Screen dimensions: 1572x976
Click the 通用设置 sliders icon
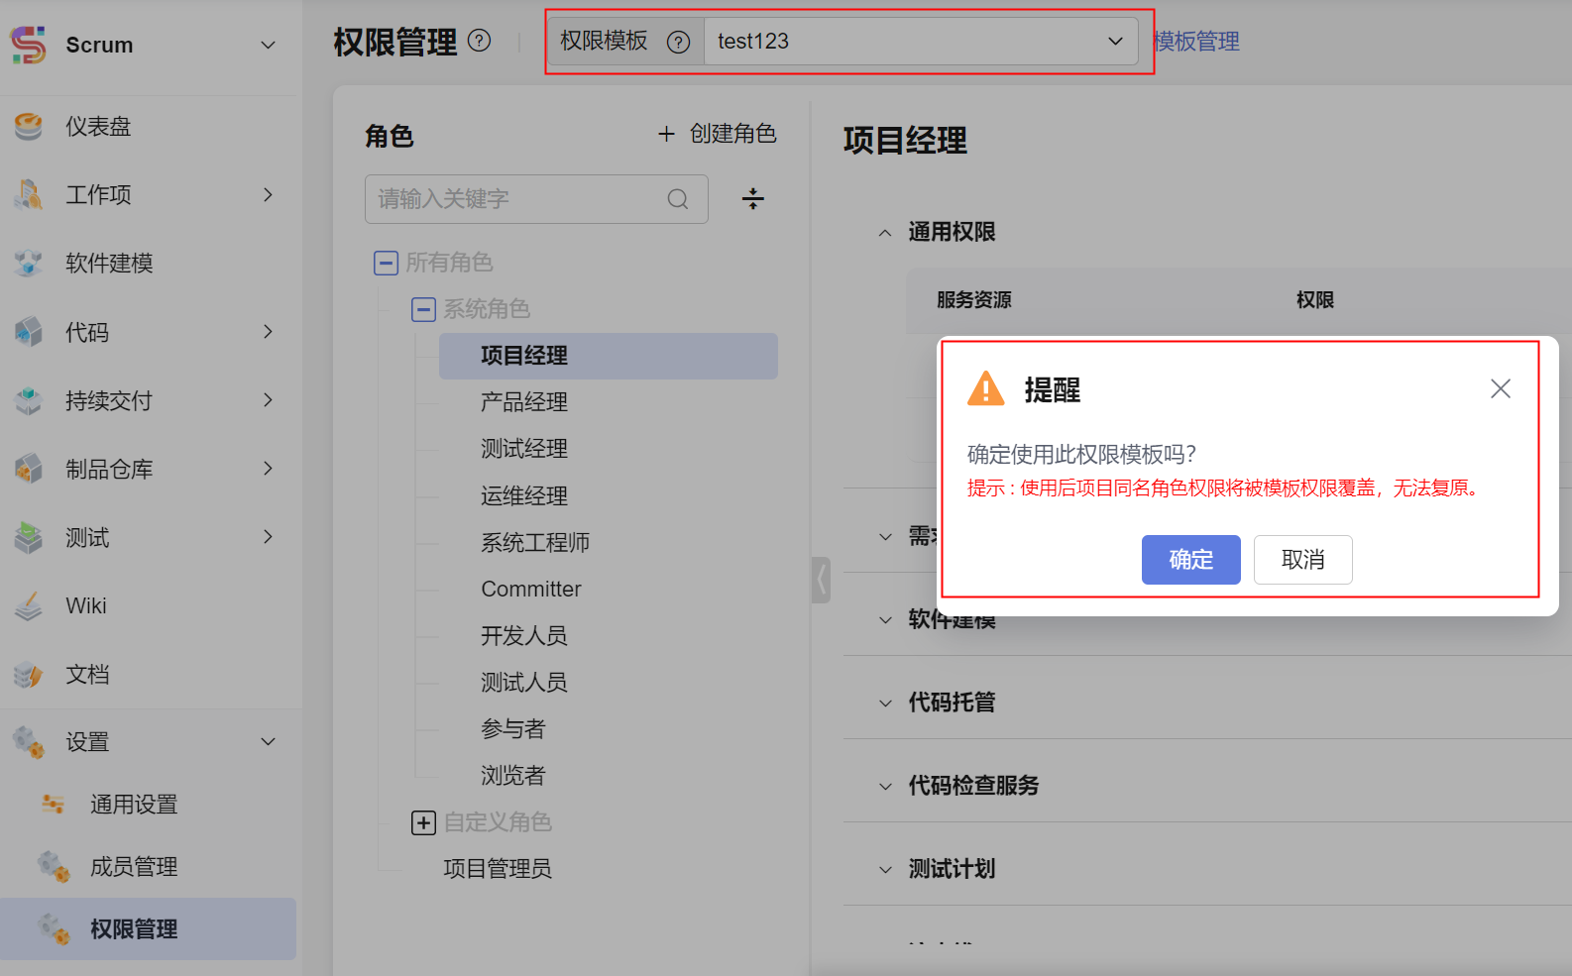pos(54,805)
